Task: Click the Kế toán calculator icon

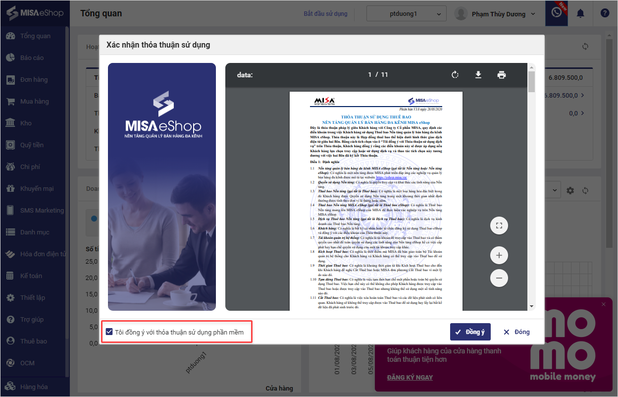Action: 10,276
